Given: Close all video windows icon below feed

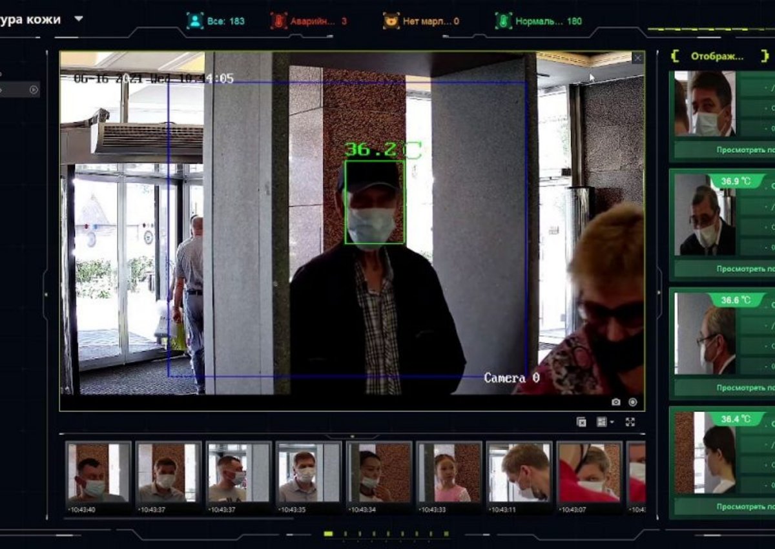Looking at the screenshot, I should point(581,422).
